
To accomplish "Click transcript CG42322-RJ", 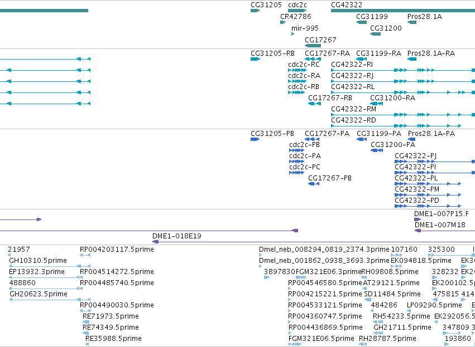I will (403, 81).
